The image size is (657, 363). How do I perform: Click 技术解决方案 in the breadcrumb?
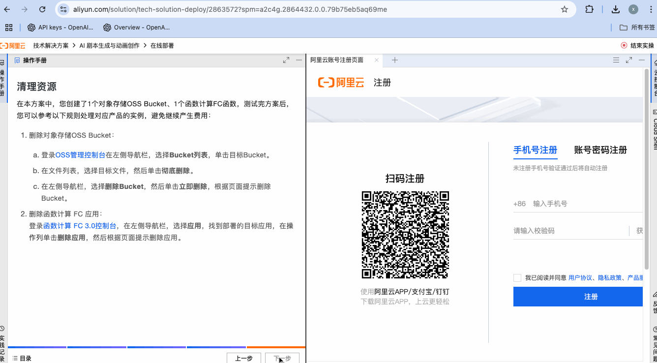point(51,46)
